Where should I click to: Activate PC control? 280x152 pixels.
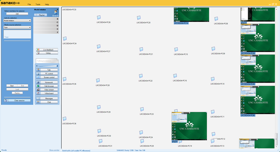[47, 74]
